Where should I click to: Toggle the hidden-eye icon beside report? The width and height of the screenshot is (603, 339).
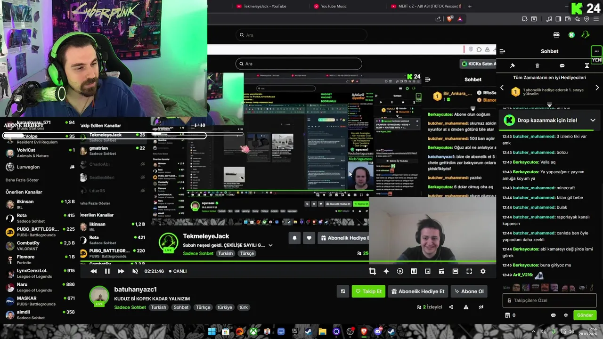[x=481, y=307]
